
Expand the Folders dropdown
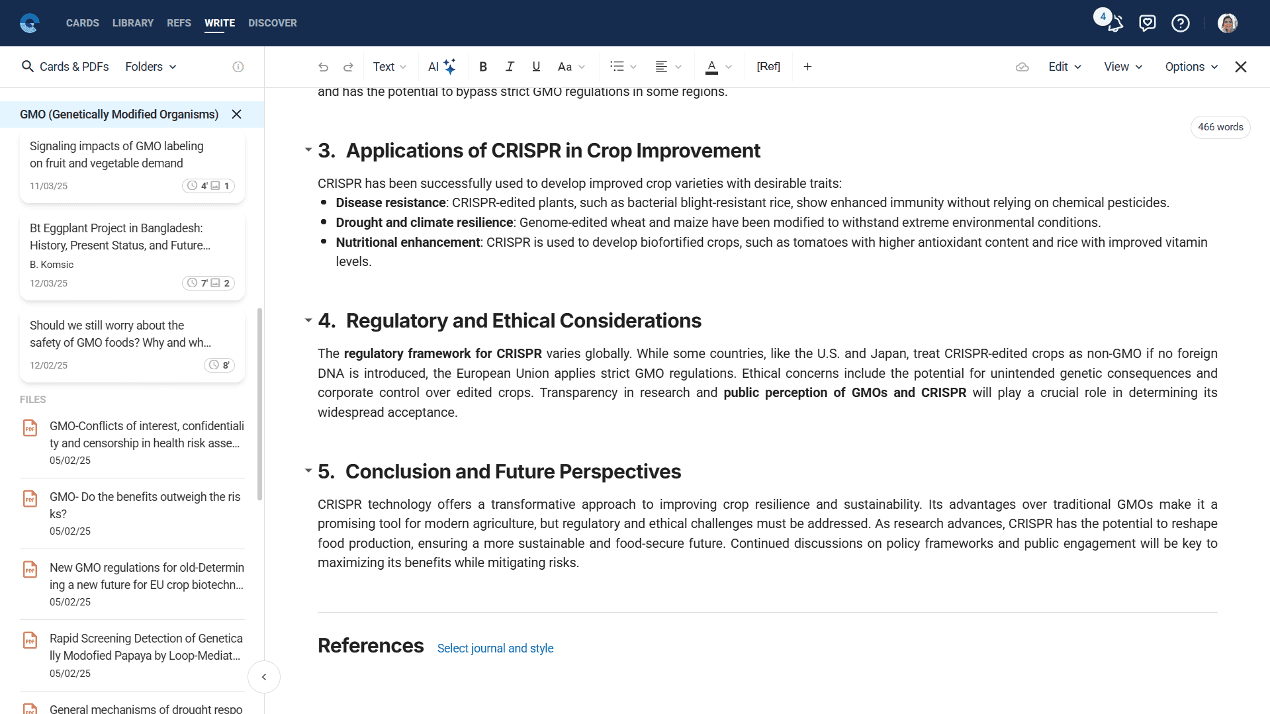coord(151,67)
